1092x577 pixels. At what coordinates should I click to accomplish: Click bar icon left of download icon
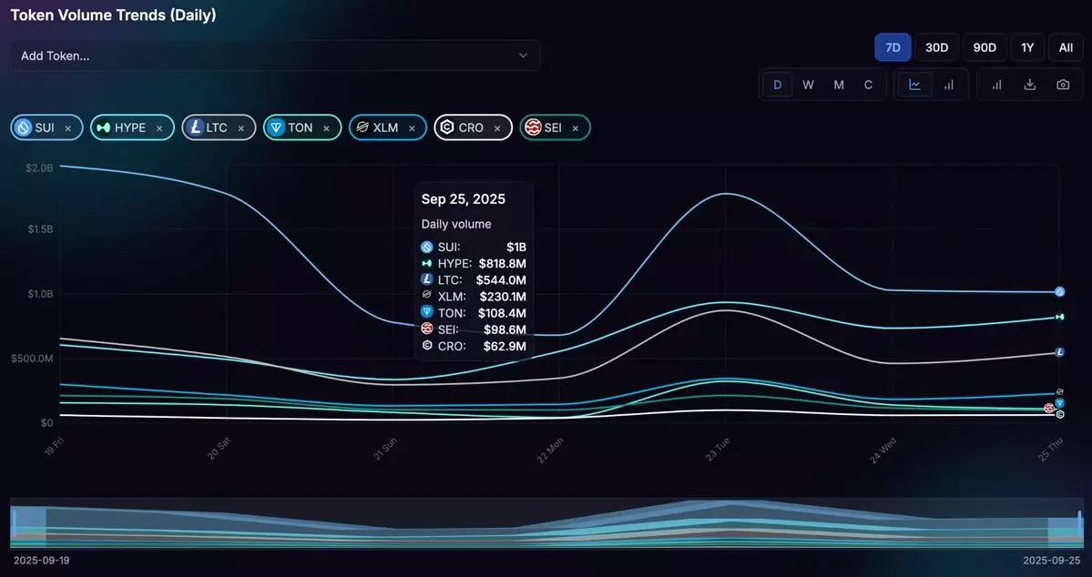pos(996,85)
